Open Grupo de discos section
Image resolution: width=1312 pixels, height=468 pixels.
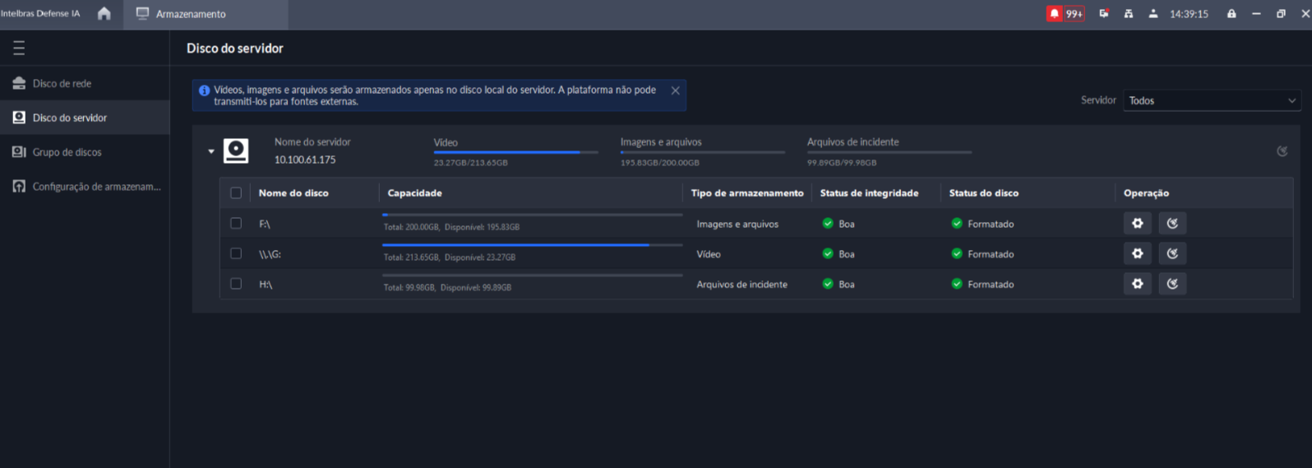click(67, 152)
